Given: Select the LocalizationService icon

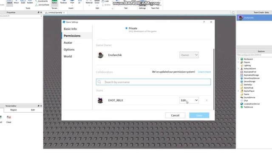Looking at the screenshot, I should [x=242, y=104].
